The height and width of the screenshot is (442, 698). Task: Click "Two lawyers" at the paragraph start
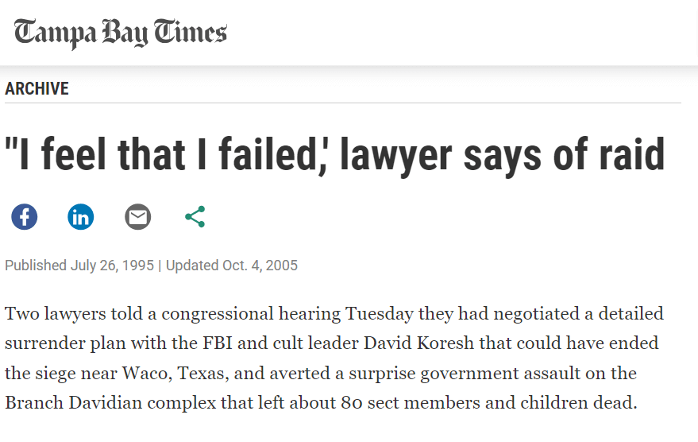click(x=46, y=314)
